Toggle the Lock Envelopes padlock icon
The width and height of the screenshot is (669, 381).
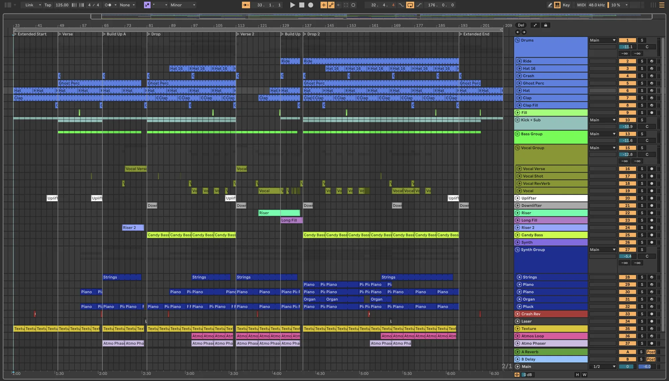(546, 25)
